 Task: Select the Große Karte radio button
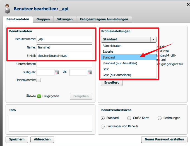[129, 118]
